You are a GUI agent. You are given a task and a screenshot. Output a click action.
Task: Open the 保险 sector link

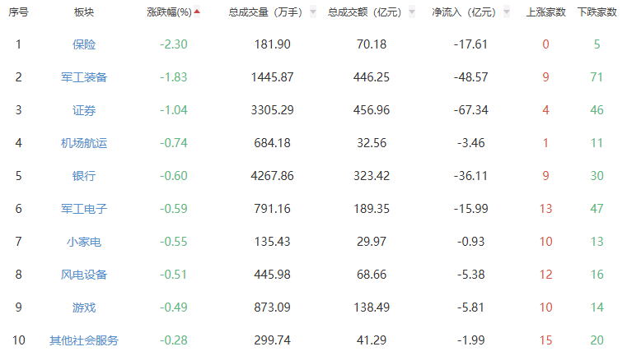pos(84,44)
